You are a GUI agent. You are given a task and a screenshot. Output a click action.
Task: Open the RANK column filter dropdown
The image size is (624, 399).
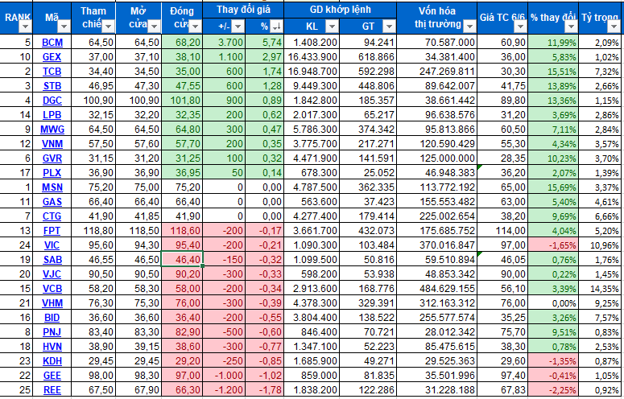[x=25, y=27]
